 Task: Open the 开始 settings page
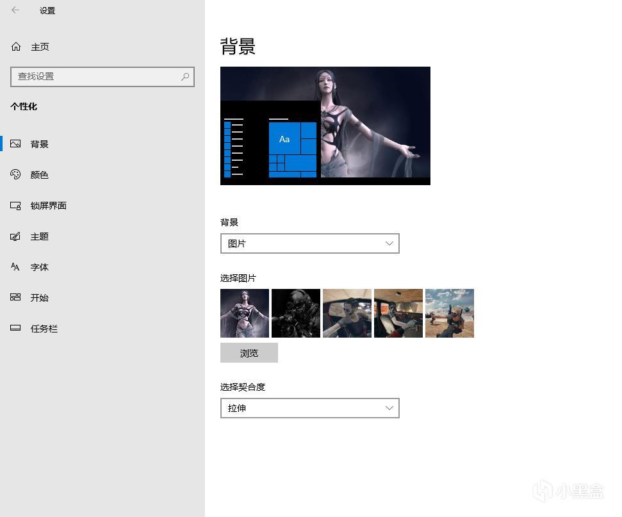pyautogui.click(x=39, y=298)
